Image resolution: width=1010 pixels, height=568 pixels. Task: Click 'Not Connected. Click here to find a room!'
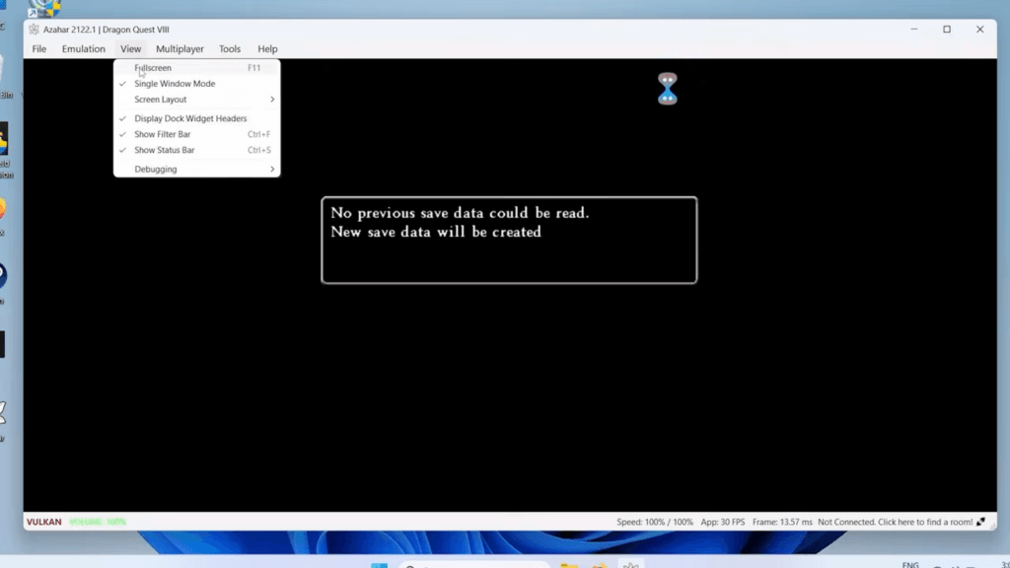coord(896,522)
